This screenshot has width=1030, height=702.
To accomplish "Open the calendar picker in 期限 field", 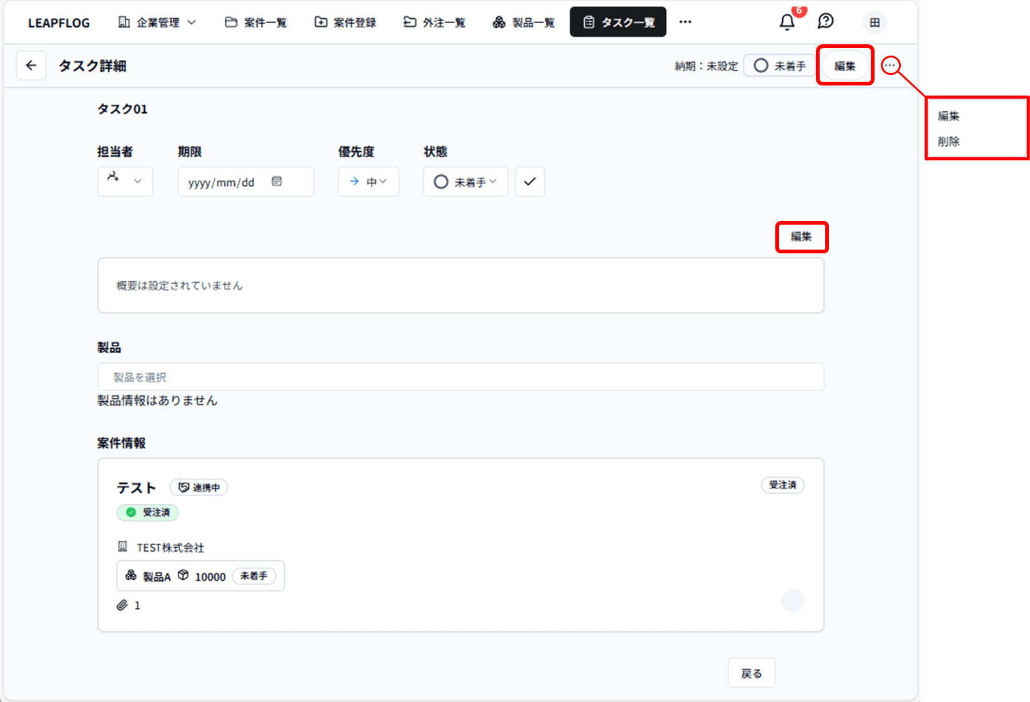I will [x=277, y=182].
